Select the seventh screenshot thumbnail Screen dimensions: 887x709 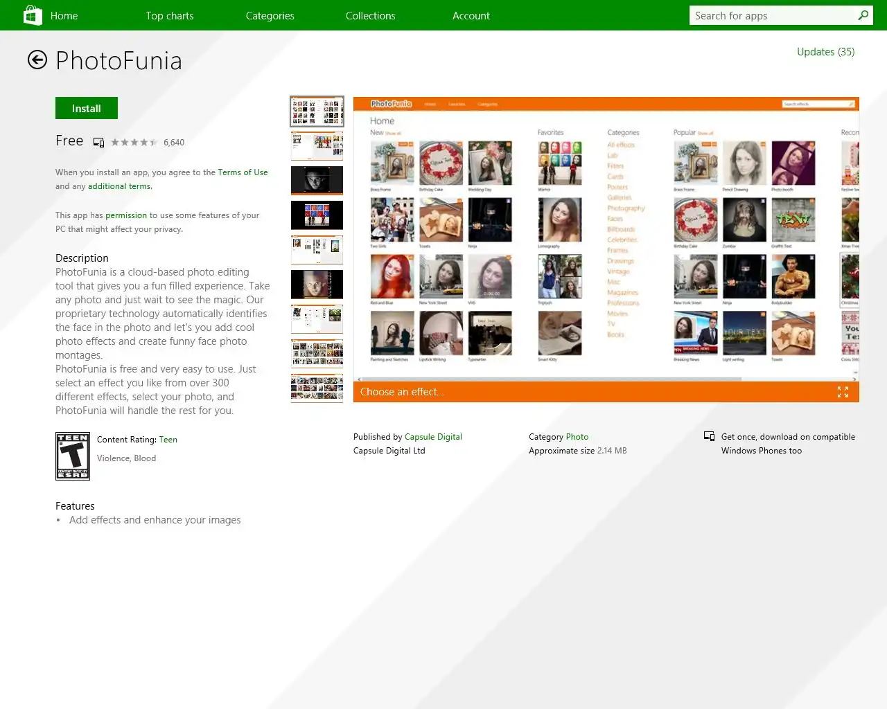(x=317, y=319)
